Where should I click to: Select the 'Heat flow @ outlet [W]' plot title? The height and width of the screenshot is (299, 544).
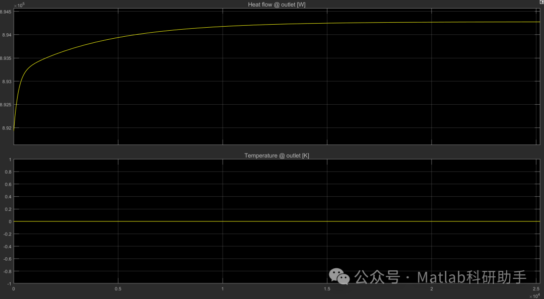coord(277,5)
